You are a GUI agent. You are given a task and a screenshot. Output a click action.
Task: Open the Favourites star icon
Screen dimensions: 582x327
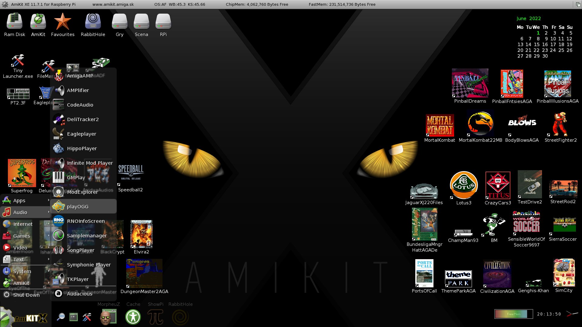(x=62, y=21)
